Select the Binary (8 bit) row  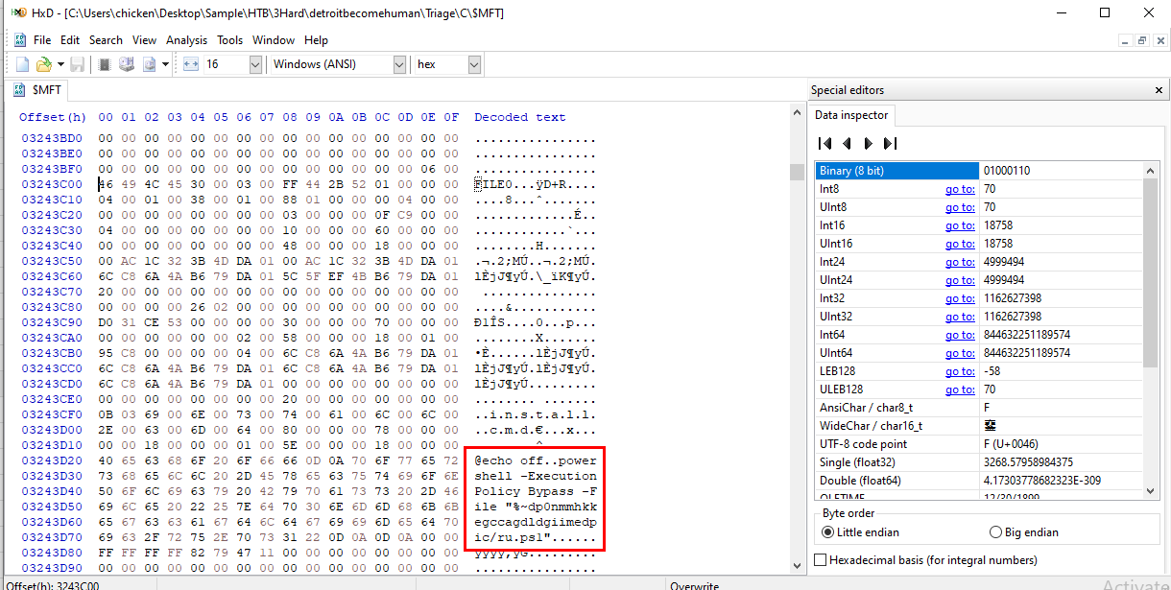[x=979, y=171]
